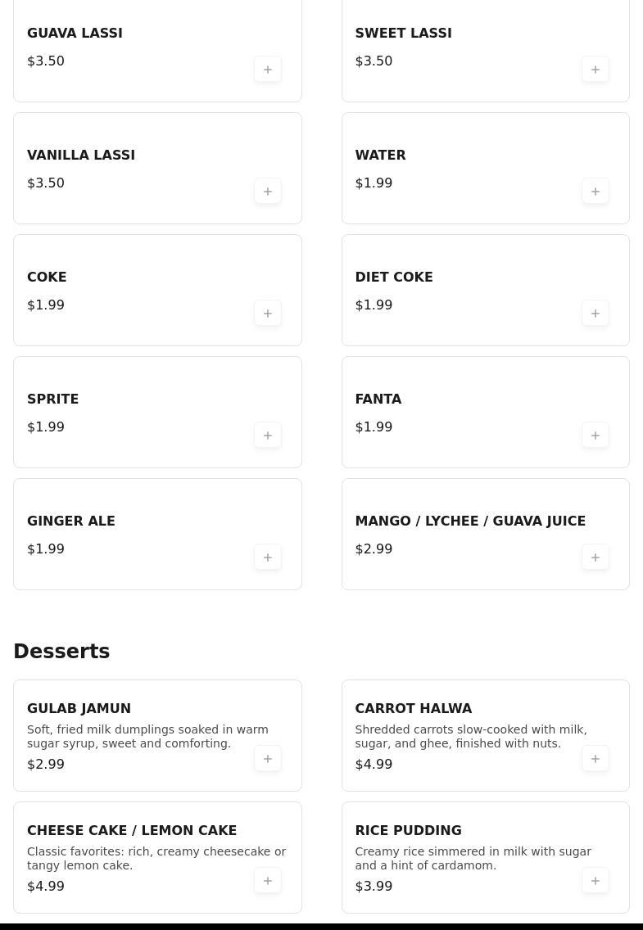Add Gulab Jamun dessert to order

click(x=268, y=758)
